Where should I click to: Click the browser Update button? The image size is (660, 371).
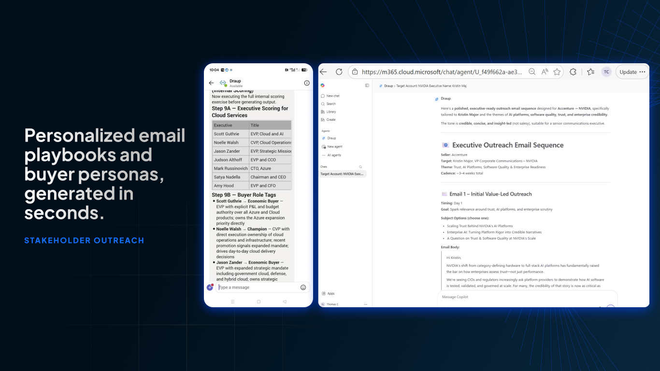point(632,72)
